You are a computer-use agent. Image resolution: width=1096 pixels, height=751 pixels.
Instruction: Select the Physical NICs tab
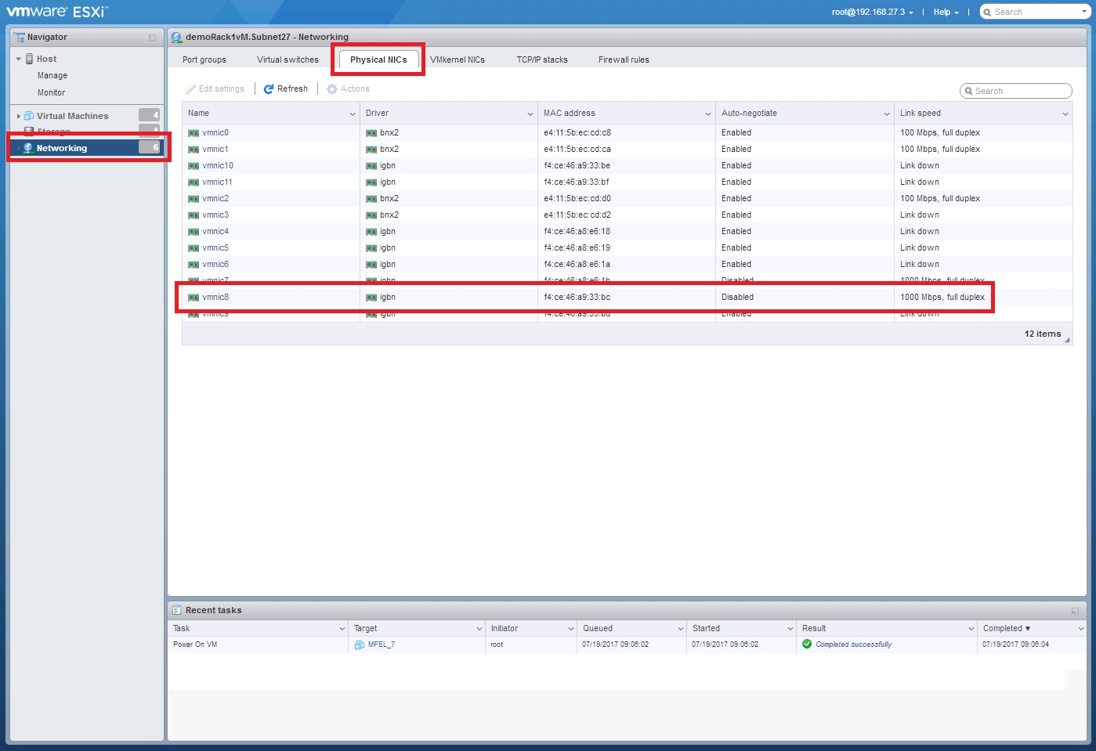[378, 60]
